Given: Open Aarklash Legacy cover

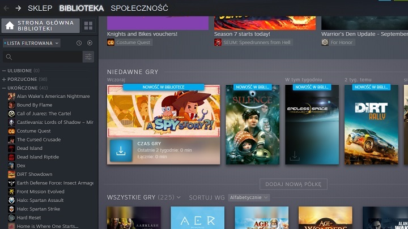Looking at the screenshot, I should pos(134,218).
